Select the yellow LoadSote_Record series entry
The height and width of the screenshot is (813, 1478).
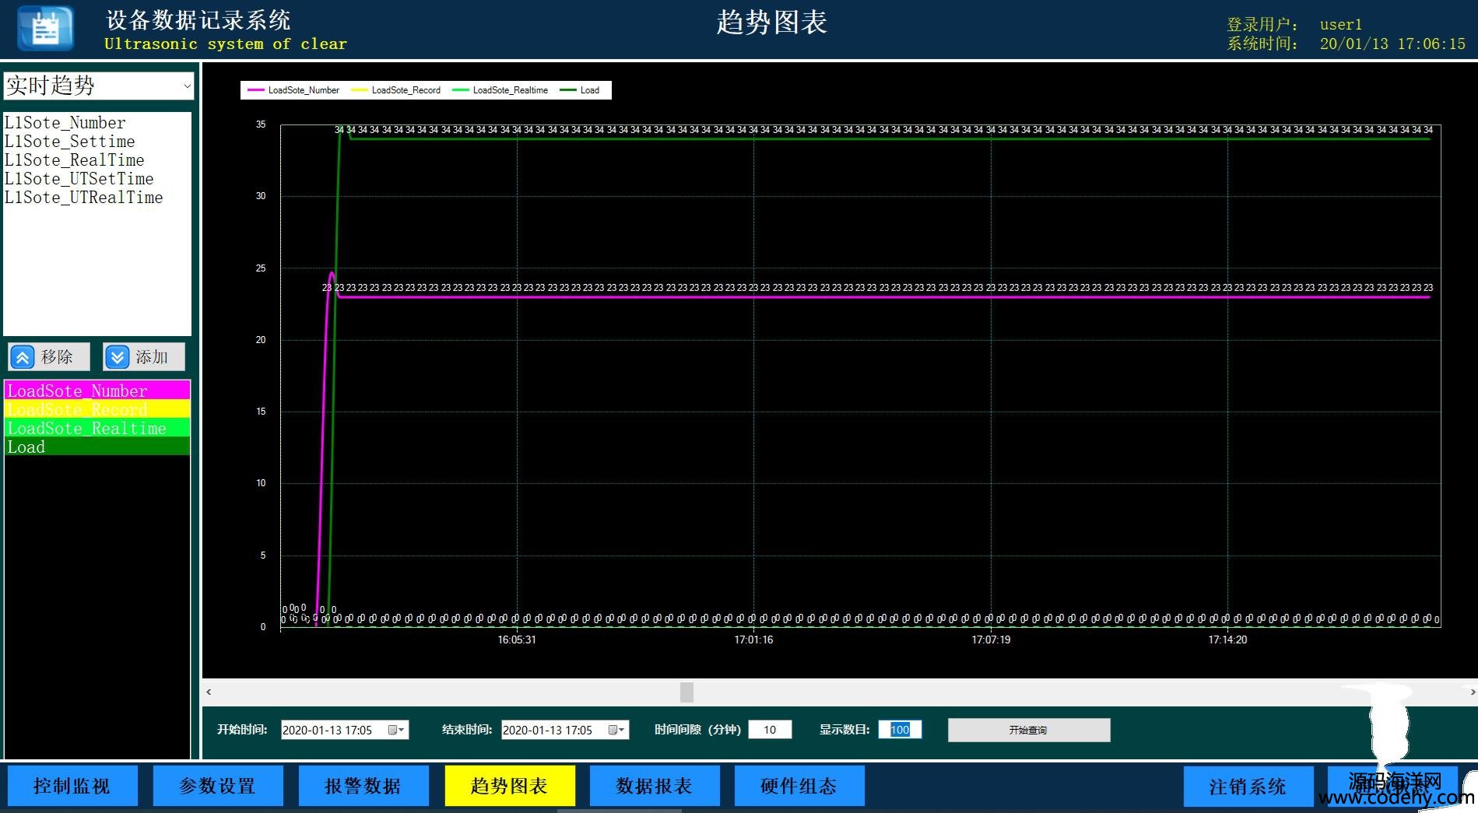tap(97, 409)
